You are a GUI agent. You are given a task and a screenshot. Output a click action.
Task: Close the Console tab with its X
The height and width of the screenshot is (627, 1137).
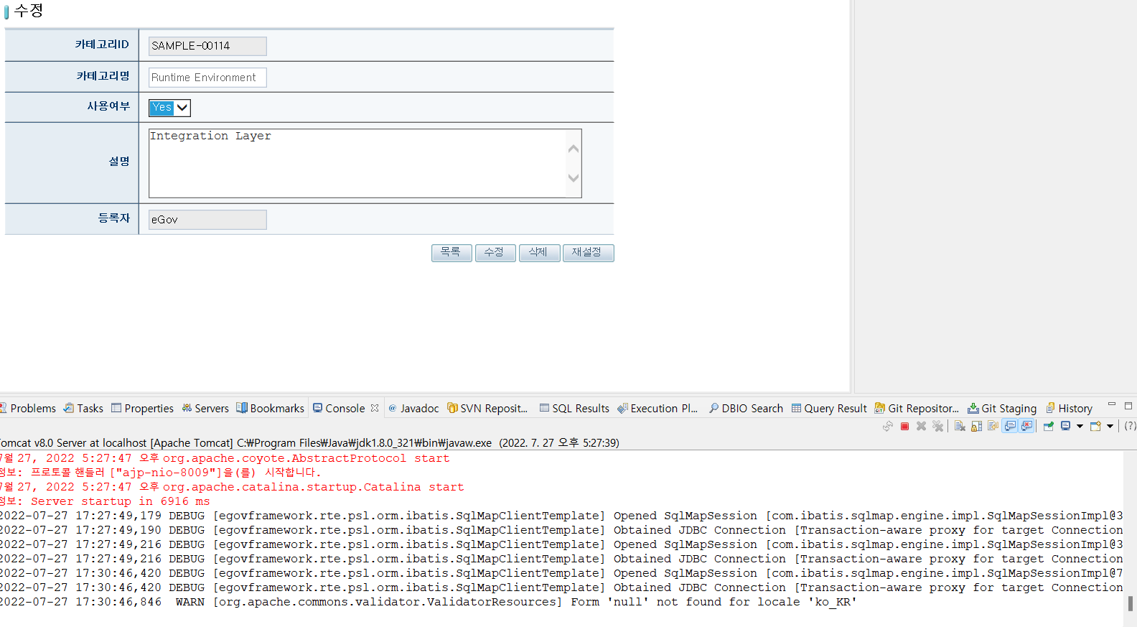pos(375,408)
